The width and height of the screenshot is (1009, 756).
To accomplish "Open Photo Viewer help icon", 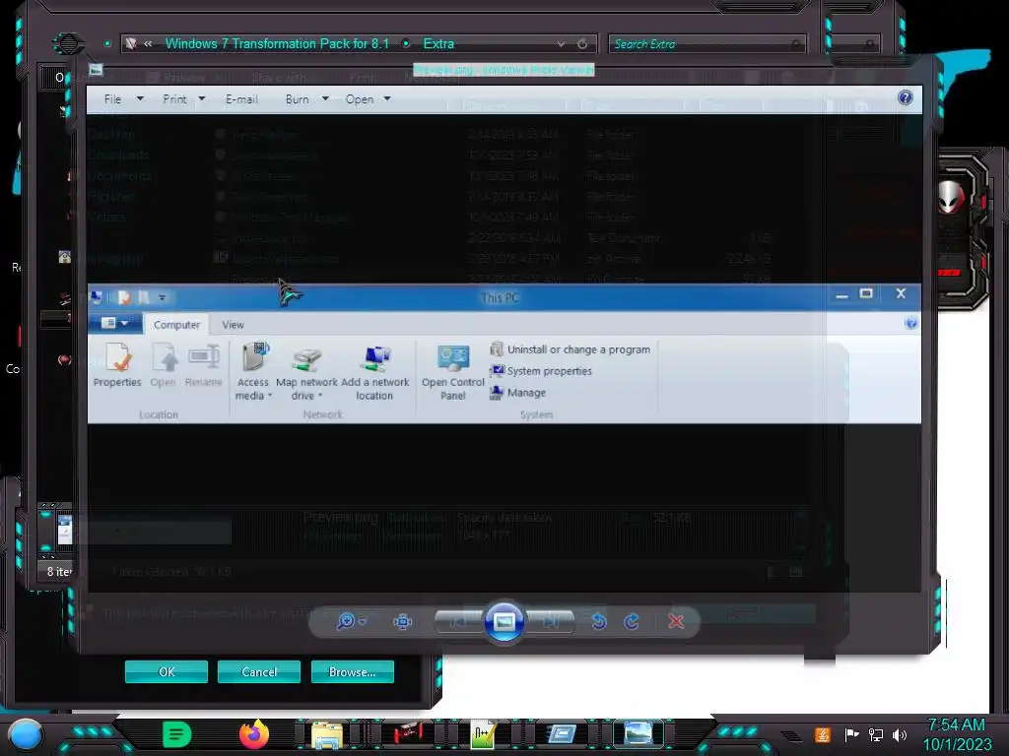I will (906, 97).
